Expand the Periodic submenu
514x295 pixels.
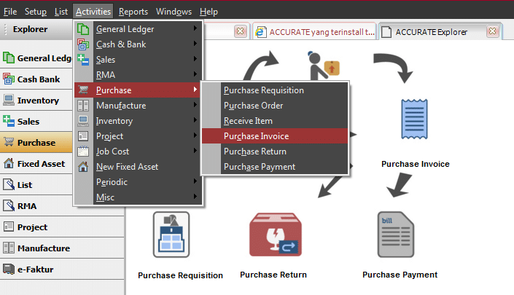pyautogui.click(x=139, y=181)
